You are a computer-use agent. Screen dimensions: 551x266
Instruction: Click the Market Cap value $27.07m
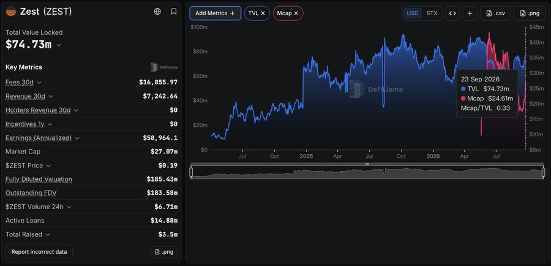[x=164, y=152]
